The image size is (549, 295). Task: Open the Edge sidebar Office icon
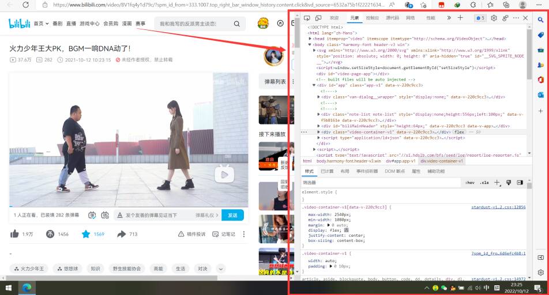[540, 80]
